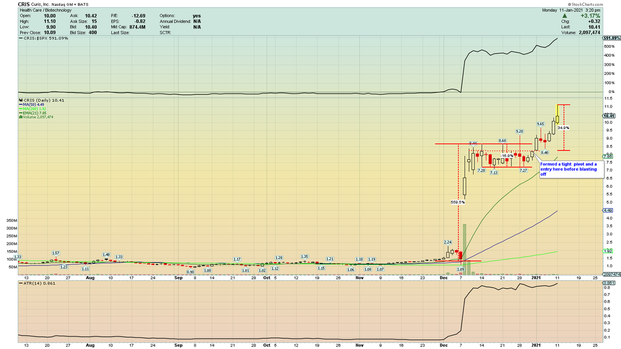Click the 500% relative strength axis label
This screenshot has height=349, width=621.
click(609, 47)
